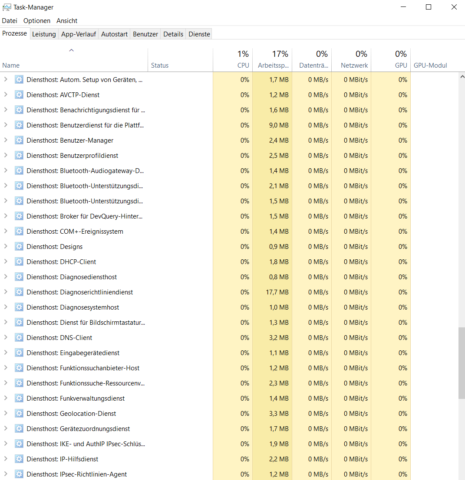Screen dimensions: 465x480
Task: Click gear icon of Diensthost: Broker für DevQuery
Action: pyautogui.click(x=19, y=216)
